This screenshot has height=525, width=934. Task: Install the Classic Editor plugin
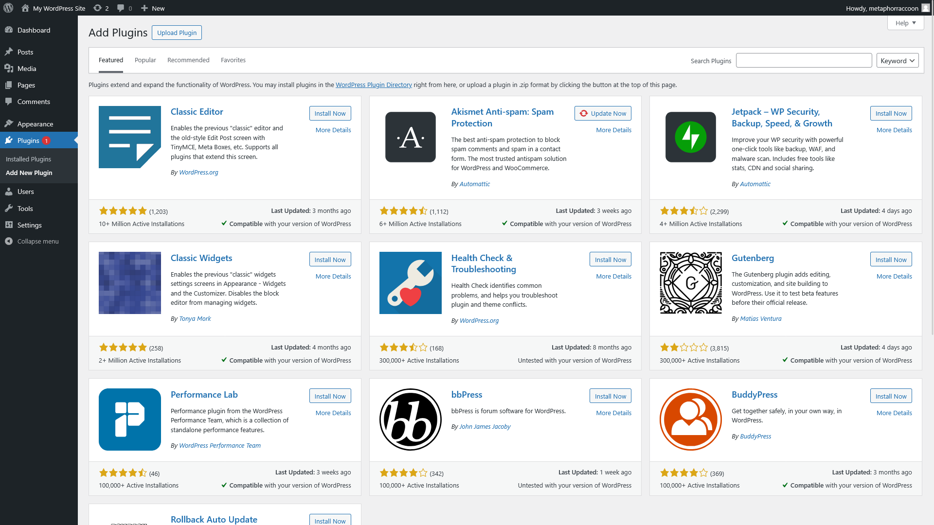[330, 113]
